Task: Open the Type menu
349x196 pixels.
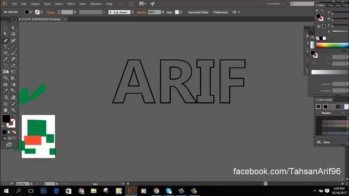Action: [x=47, y=4]
